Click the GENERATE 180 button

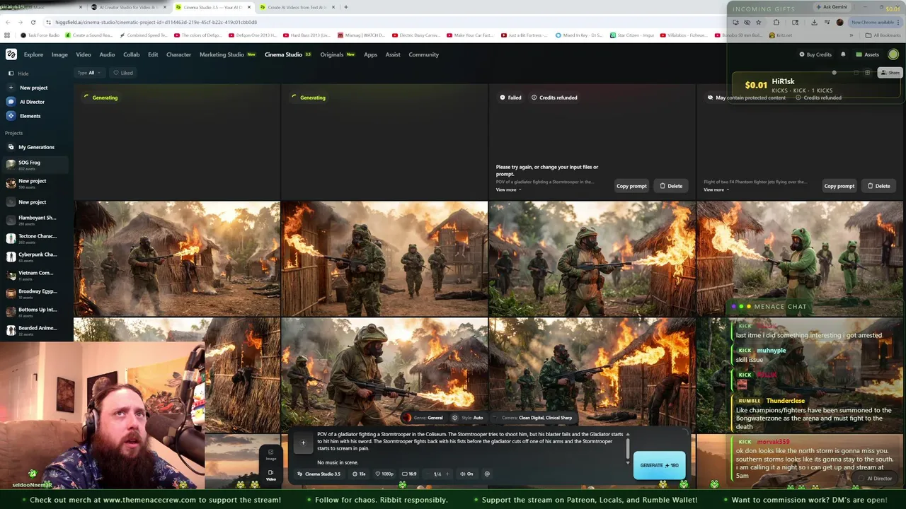pyautogui.click(x=659, y=465)
